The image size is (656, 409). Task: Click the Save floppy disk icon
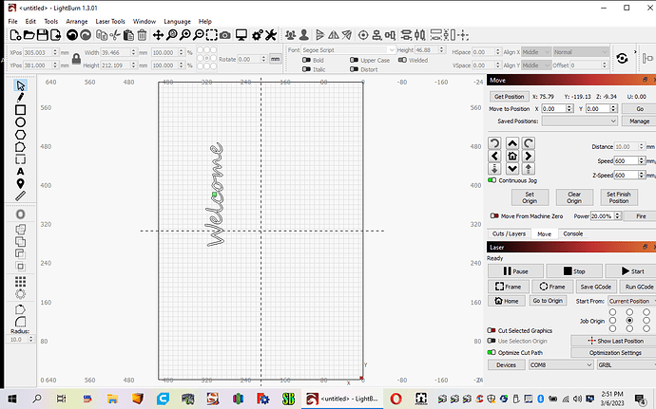click(x=42, y=35)
